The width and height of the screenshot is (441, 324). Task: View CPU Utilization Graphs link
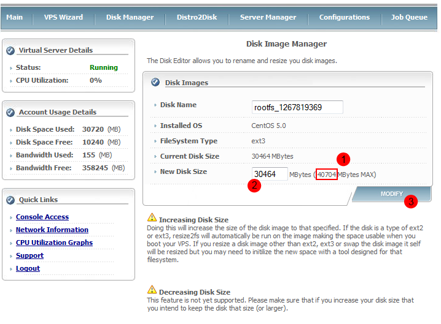click(x=54, y=243)
